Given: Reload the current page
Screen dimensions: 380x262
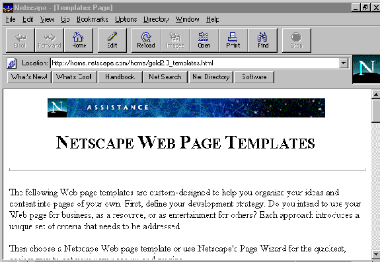Looking at the screenshot, I should pyautogui.click(x=146, y=40).
